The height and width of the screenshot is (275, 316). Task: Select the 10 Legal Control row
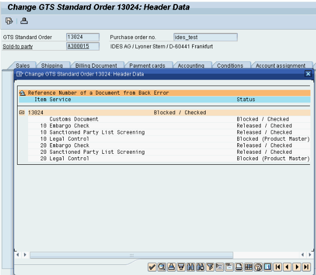pyautogui.click(x=169, y=139)
